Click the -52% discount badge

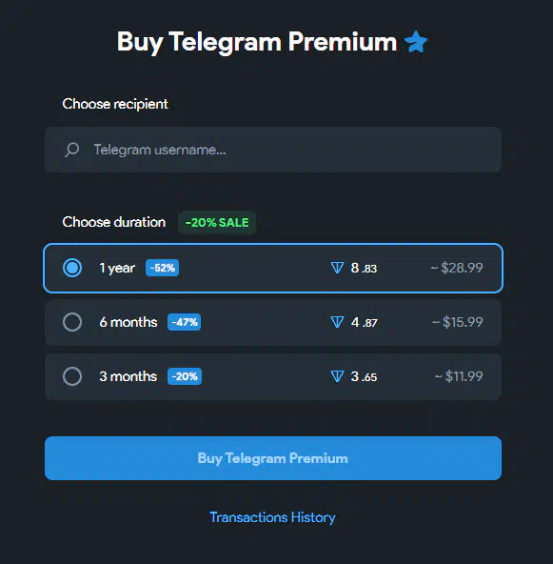coord(162,268)
